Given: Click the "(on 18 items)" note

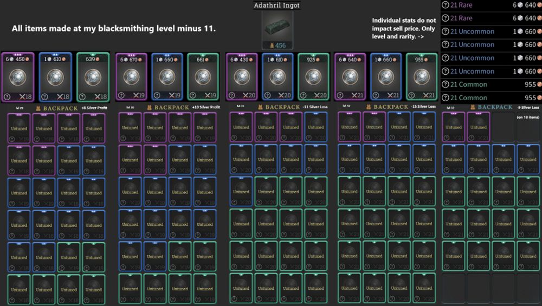Looking at the screenshot, I should point(528,118).
